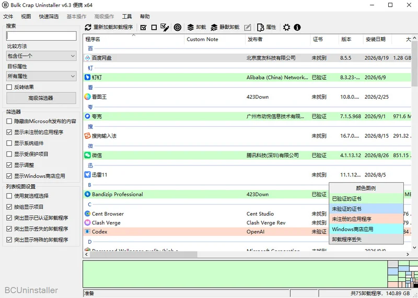
Task: Click the 钉钉 app icon
Action: pos(87,77)
